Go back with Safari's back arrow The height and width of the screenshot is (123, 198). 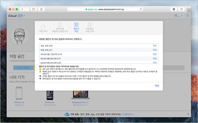click(22, 9)
